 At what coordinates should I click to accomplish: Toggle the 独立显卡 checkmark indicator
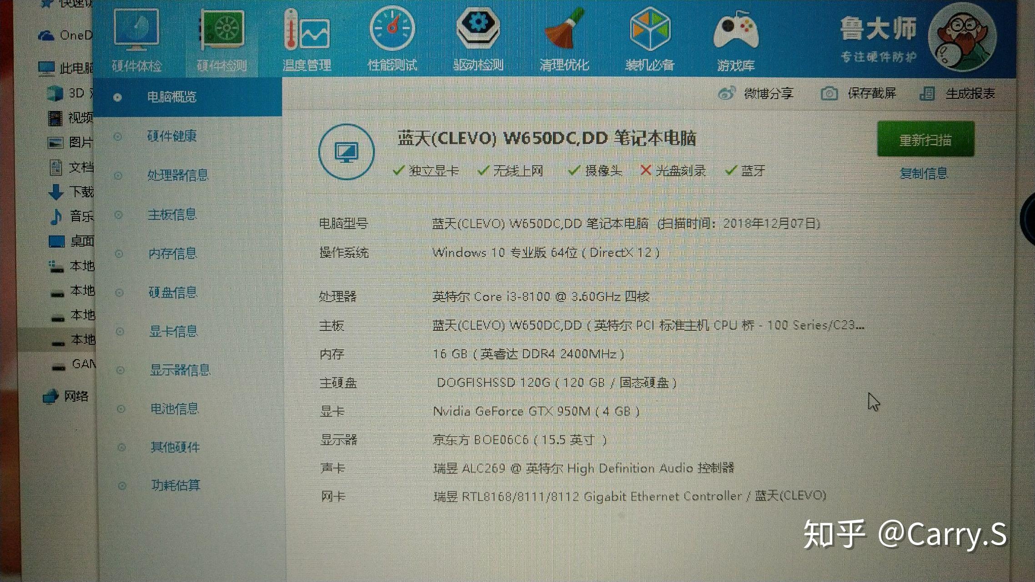coord(397,171)
